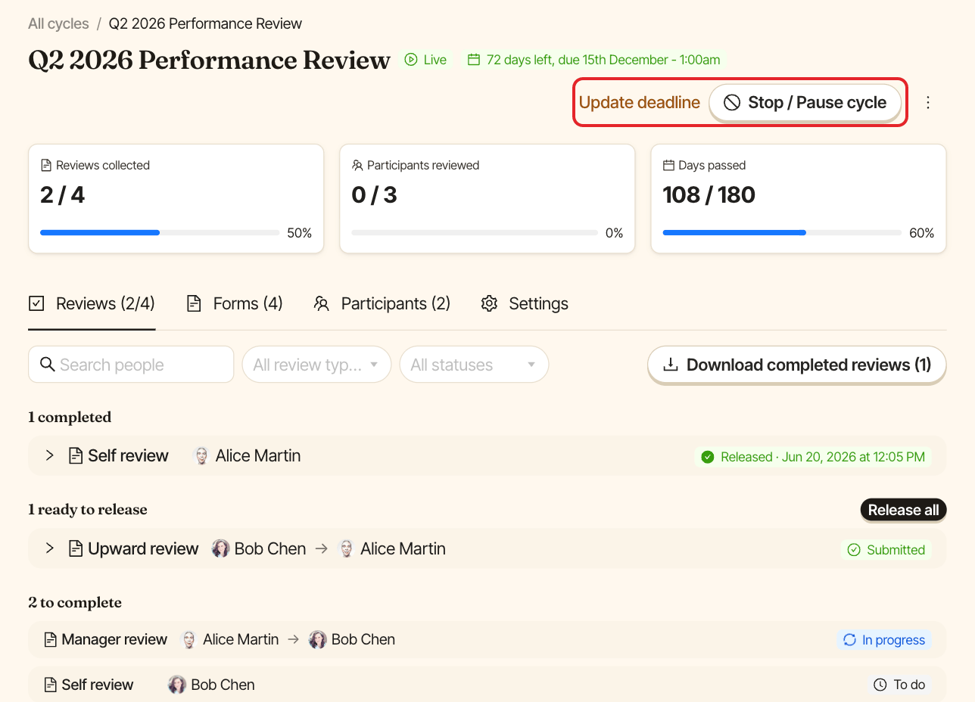Click the Days passed 60% progress bar
975x702 pixels.
pyautogui.click(x=782, y=233)
